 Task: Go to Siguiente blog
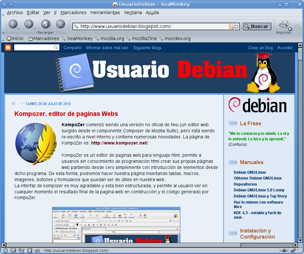(x=147, y=48)
